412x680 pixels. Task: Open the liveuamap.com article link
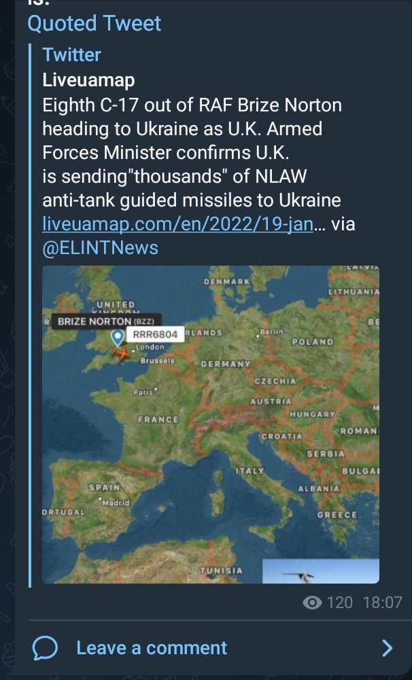[178, 223]
